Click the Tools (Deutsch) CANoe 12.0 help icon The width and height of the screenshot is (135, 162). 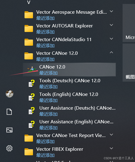32,83
